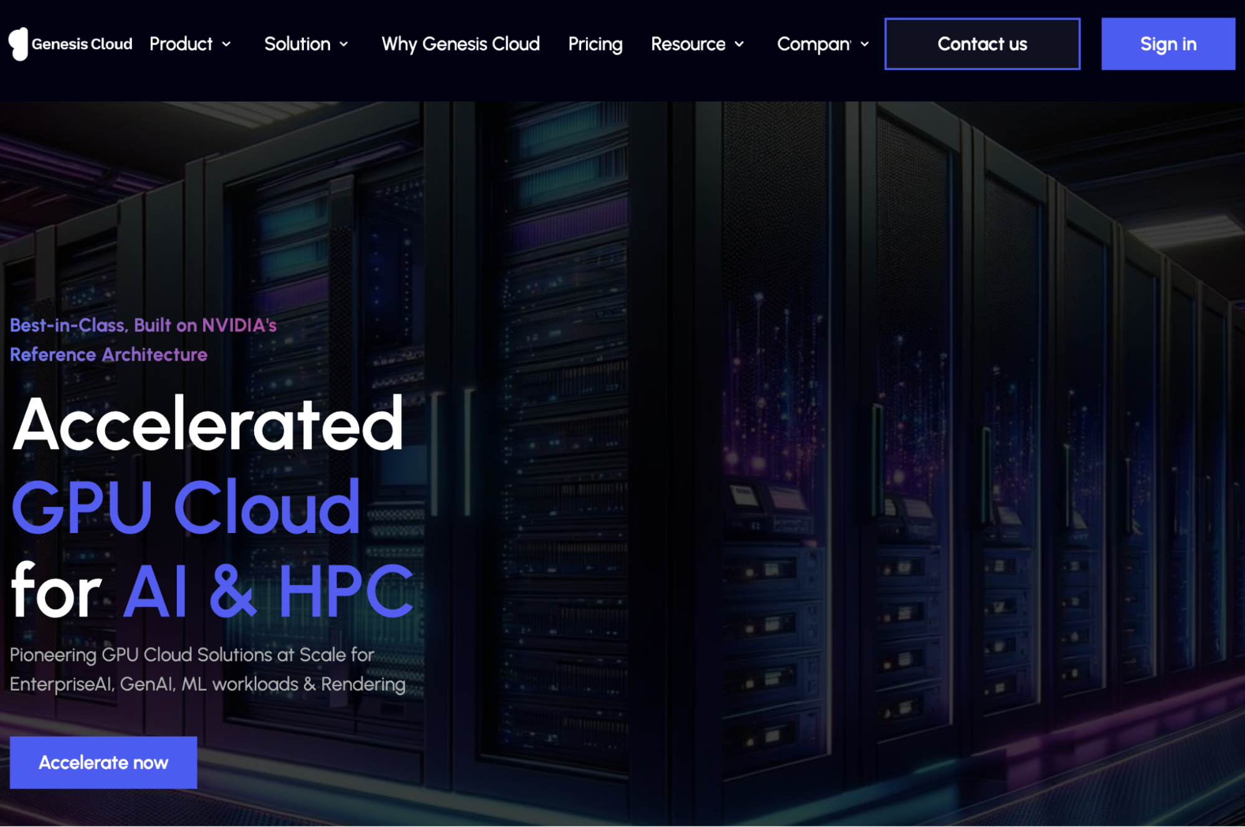Click the Product dropdown chevron arrow
The height and width of the screenshot is (827, 1245).
(226, 44)
